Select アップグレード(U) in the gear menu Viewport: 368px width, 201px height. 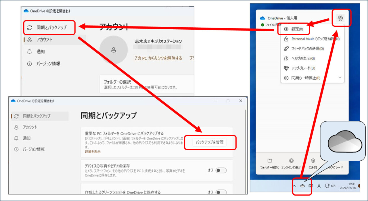pyautogui.click(x=312, y=68)
